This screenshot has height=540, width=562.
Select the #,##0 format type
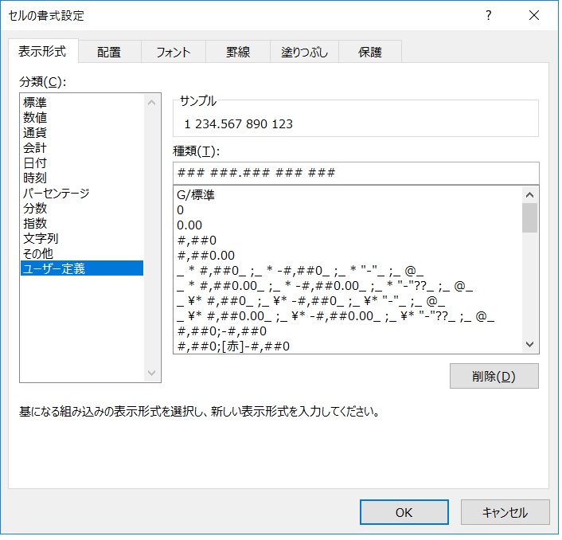point(349,241)
